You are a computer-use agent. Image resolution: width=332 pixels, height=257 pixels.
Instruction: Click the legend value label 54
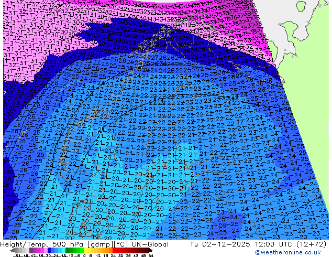pyautogui.click(x=151, y=256)
